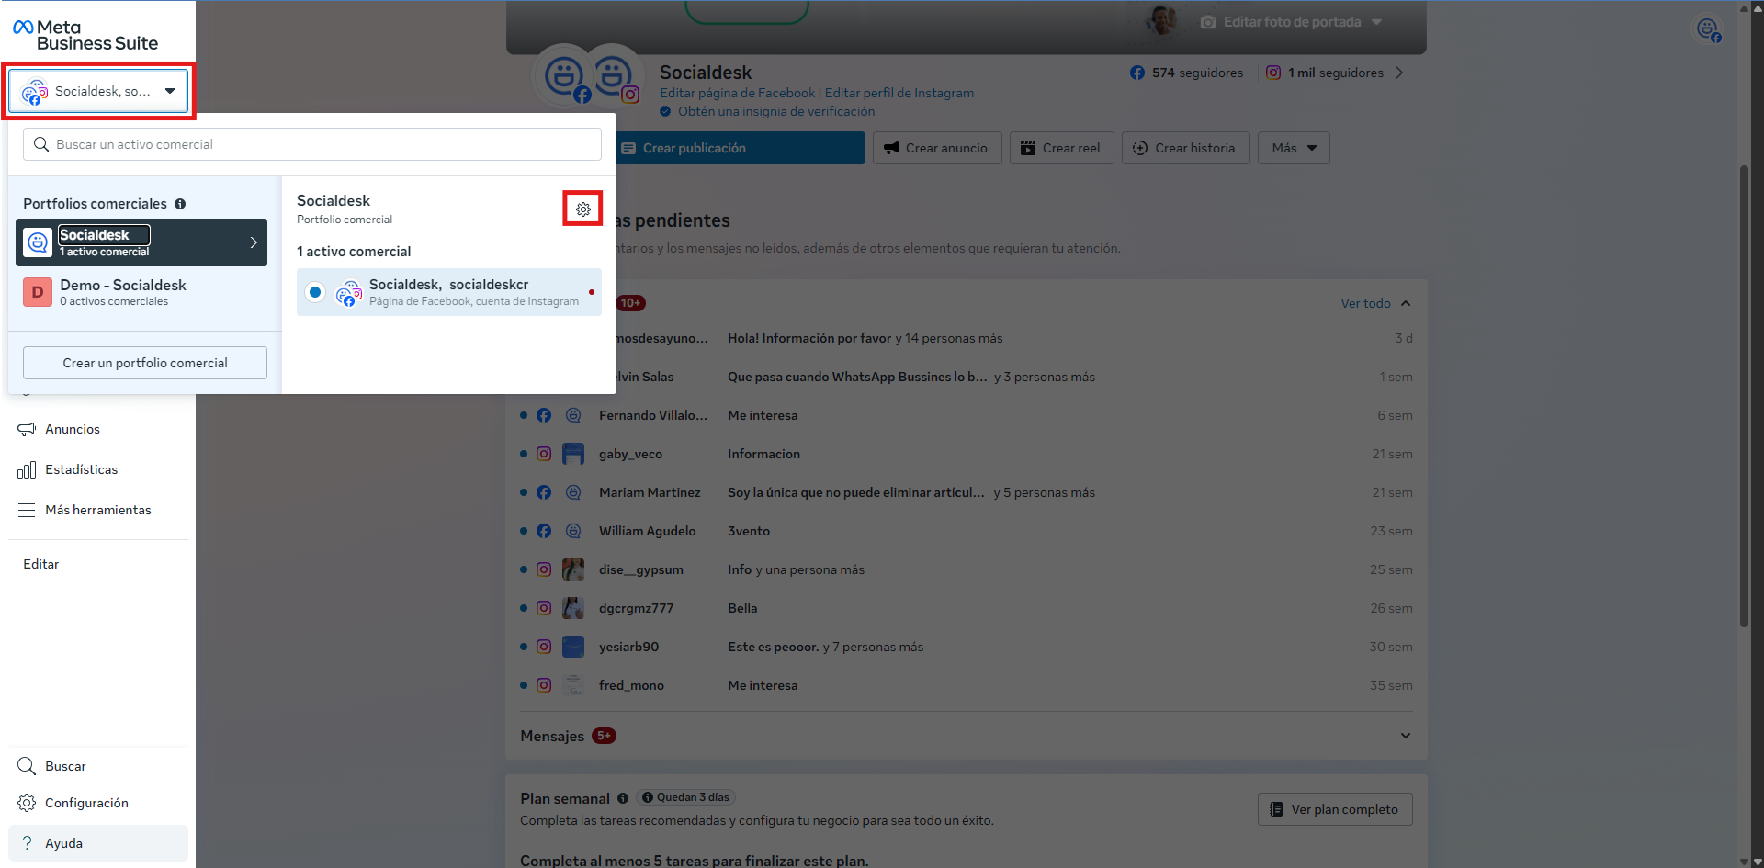
Task: Click the dgcrgmz777 profile thumbnail
Action: pyautogui.click(x=573, y=608)
